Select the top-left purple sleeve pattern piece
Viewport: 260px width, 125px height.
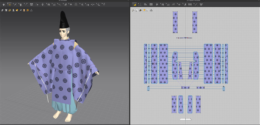[x=175, y=22]
